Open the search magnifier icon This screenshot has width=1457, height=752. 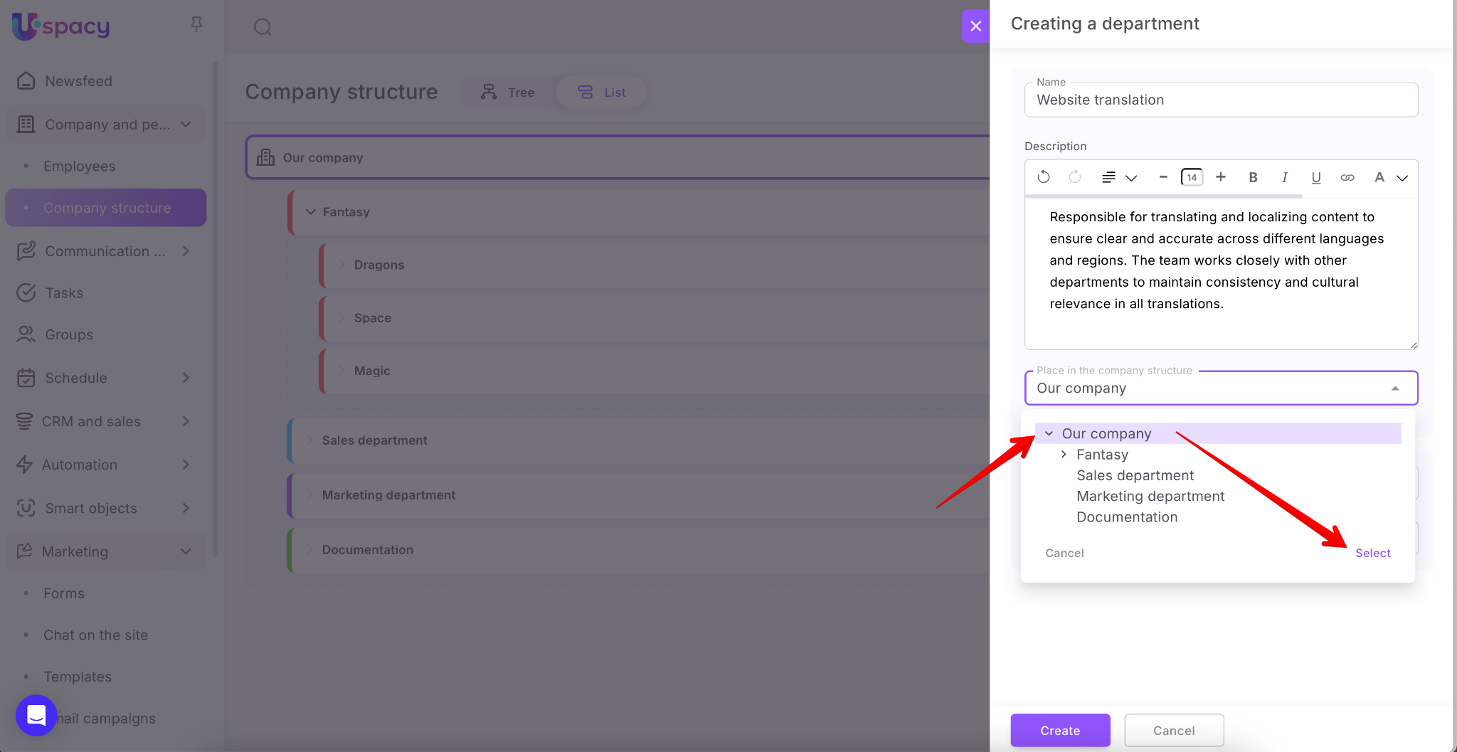coord(263,27)
